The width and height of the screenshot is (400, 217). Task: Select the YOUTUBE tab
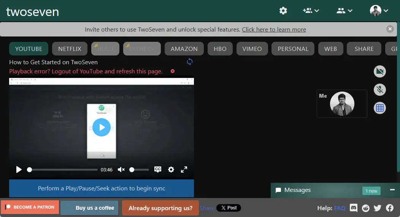tap(29, 49)
